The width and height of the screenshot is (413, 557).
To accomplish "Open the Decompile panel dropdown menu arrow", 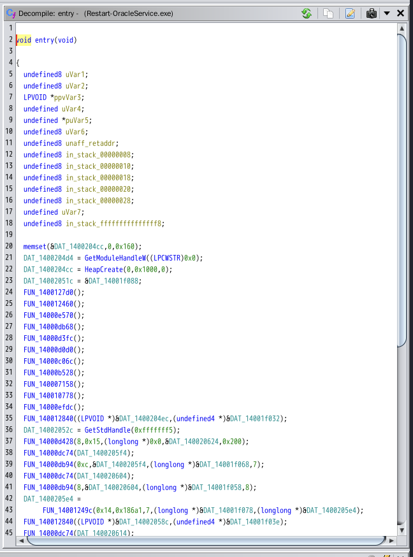I will (387, 13).
